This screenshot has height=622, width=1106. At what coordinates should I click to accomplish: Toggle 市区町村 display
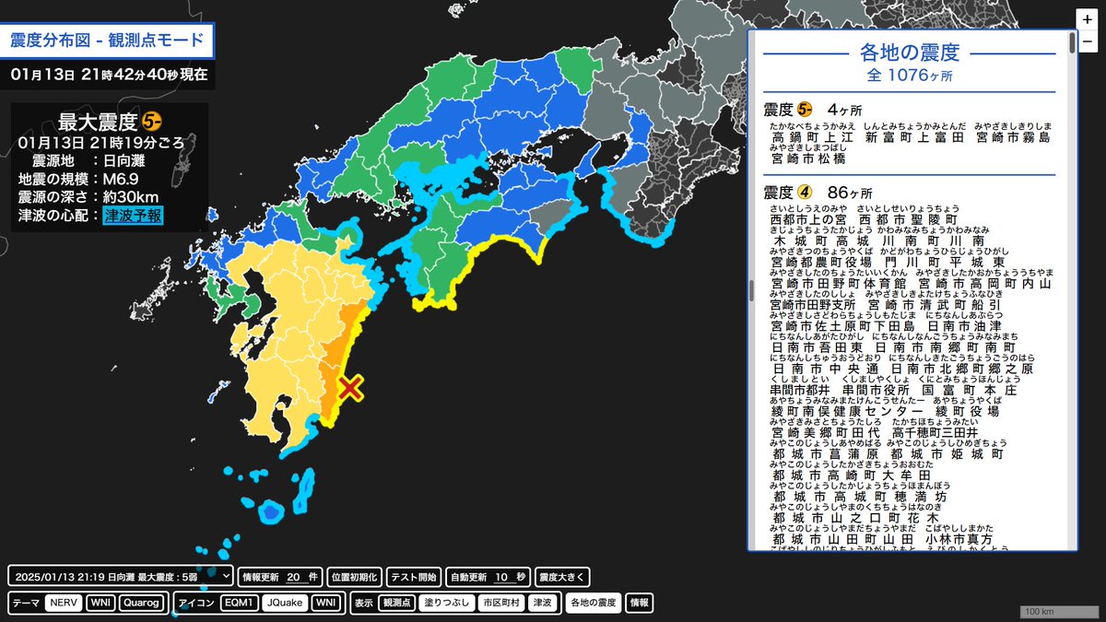point(500,604)
